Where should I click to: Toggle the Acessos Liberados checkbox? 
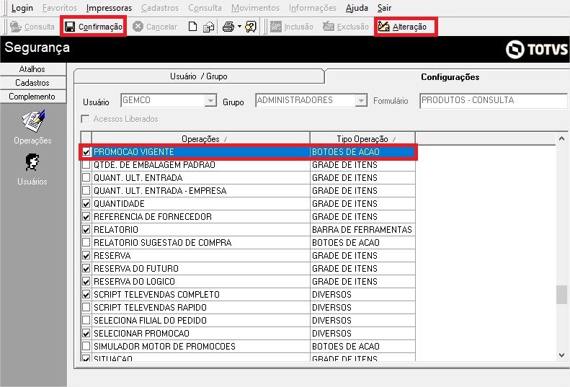[x=86, y=119]
